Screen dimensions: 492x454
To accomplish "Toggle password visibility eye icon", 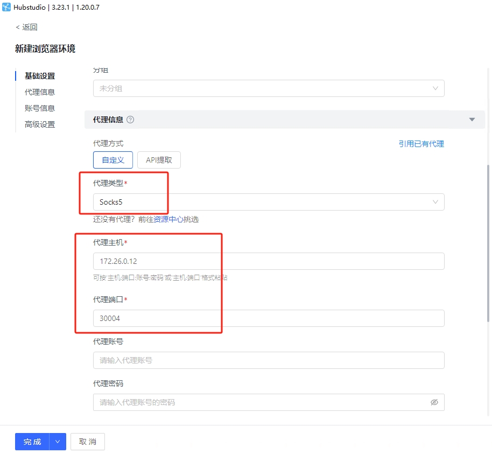I will pos(434,402).
